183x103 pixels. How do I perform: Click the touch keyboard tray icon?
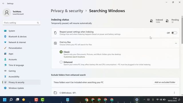[148, 100]
